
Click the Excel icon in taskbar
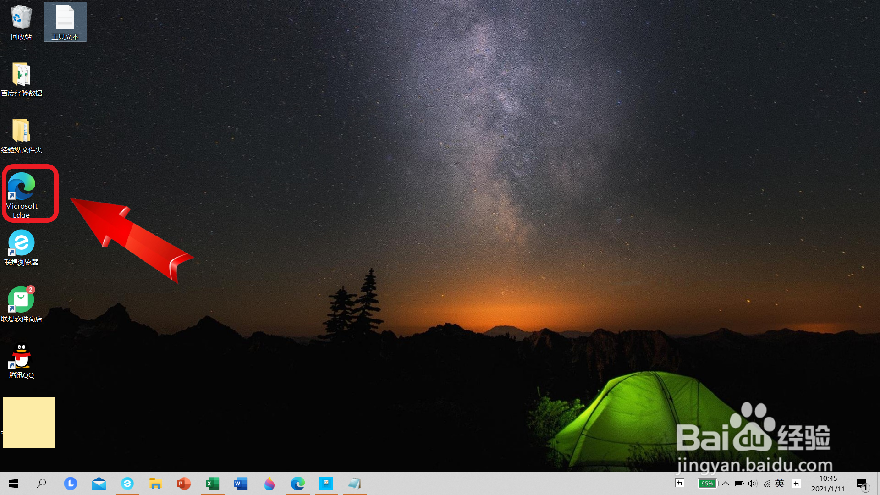(x=212, y=484)
